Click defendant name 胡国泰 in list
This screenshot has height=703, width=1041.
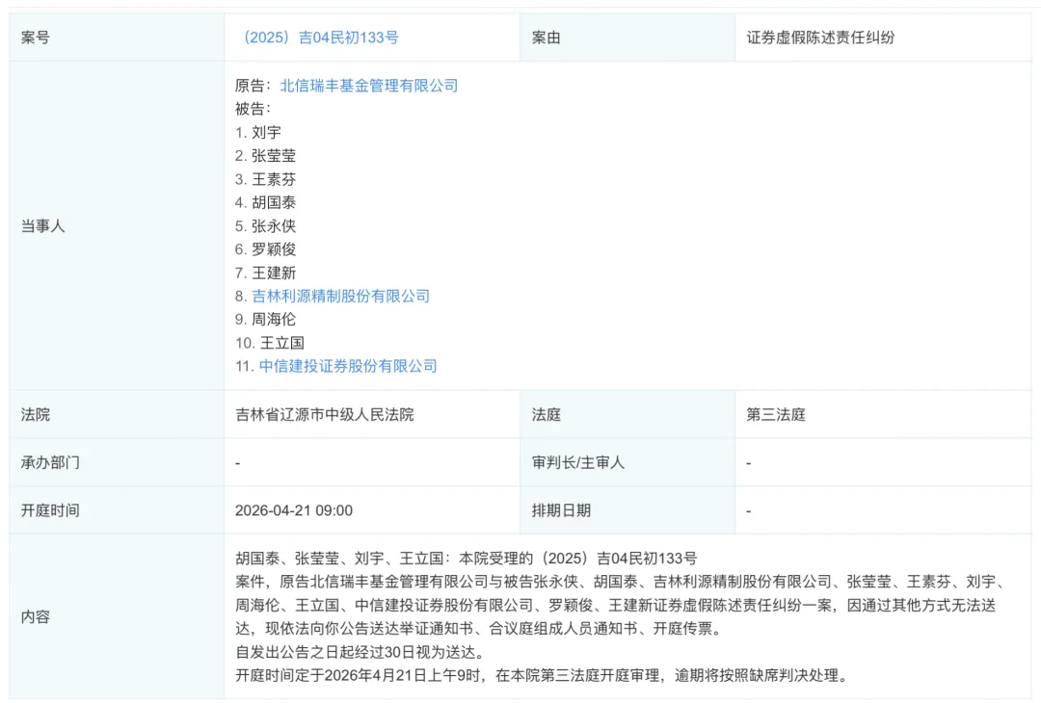[x=274, y=202]
